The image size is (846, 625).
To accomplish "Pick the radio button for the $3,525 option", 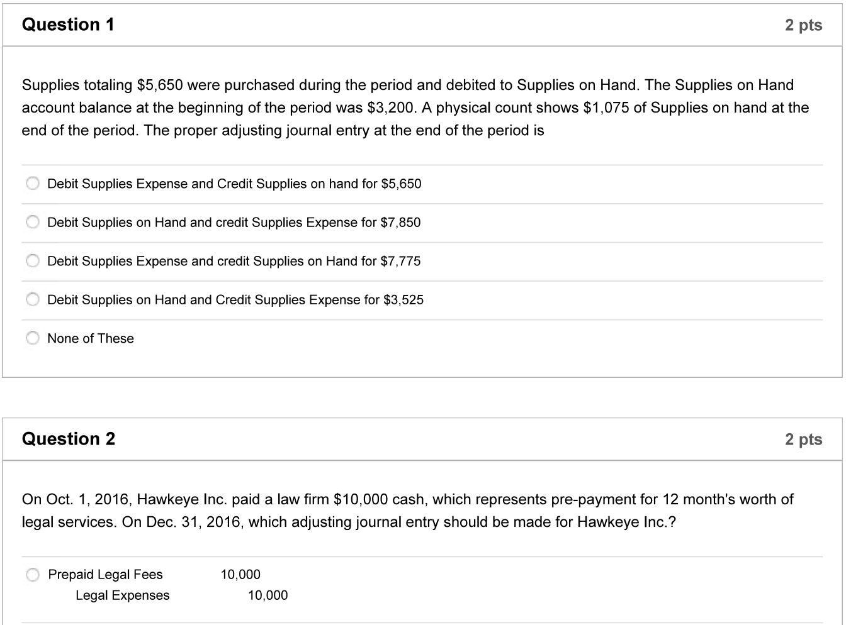I will tap(33, 299).
